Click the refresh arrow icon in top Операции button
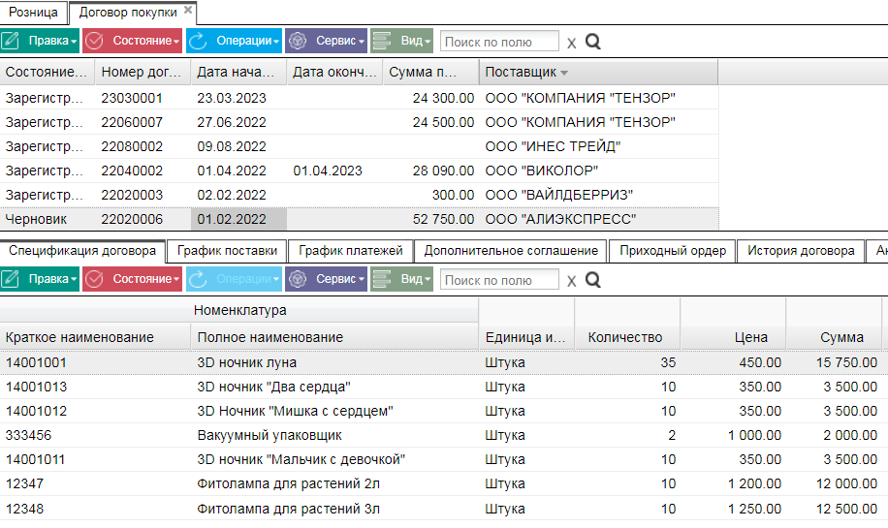888x528 pixels. 198,41
